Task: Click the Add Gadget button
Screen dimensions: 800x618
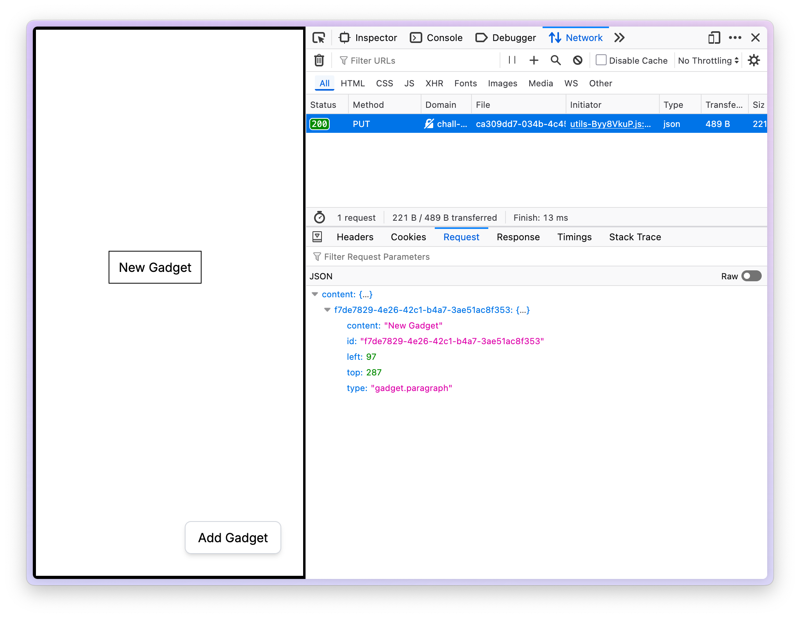Action: [x=233, y=538]
